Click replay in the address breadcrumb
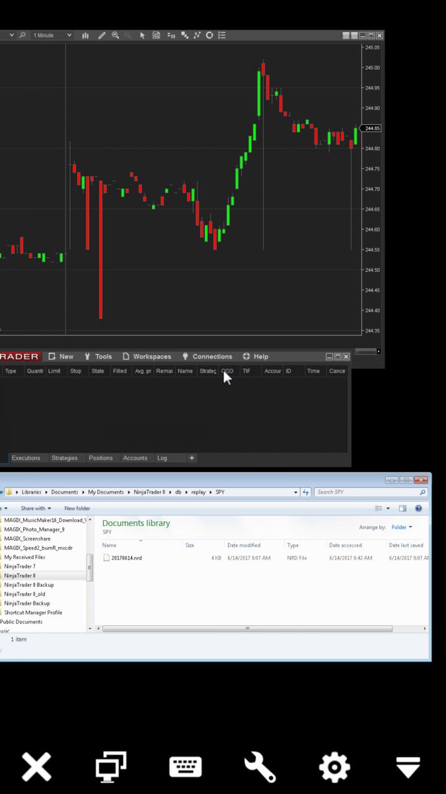 coord(198,492)
